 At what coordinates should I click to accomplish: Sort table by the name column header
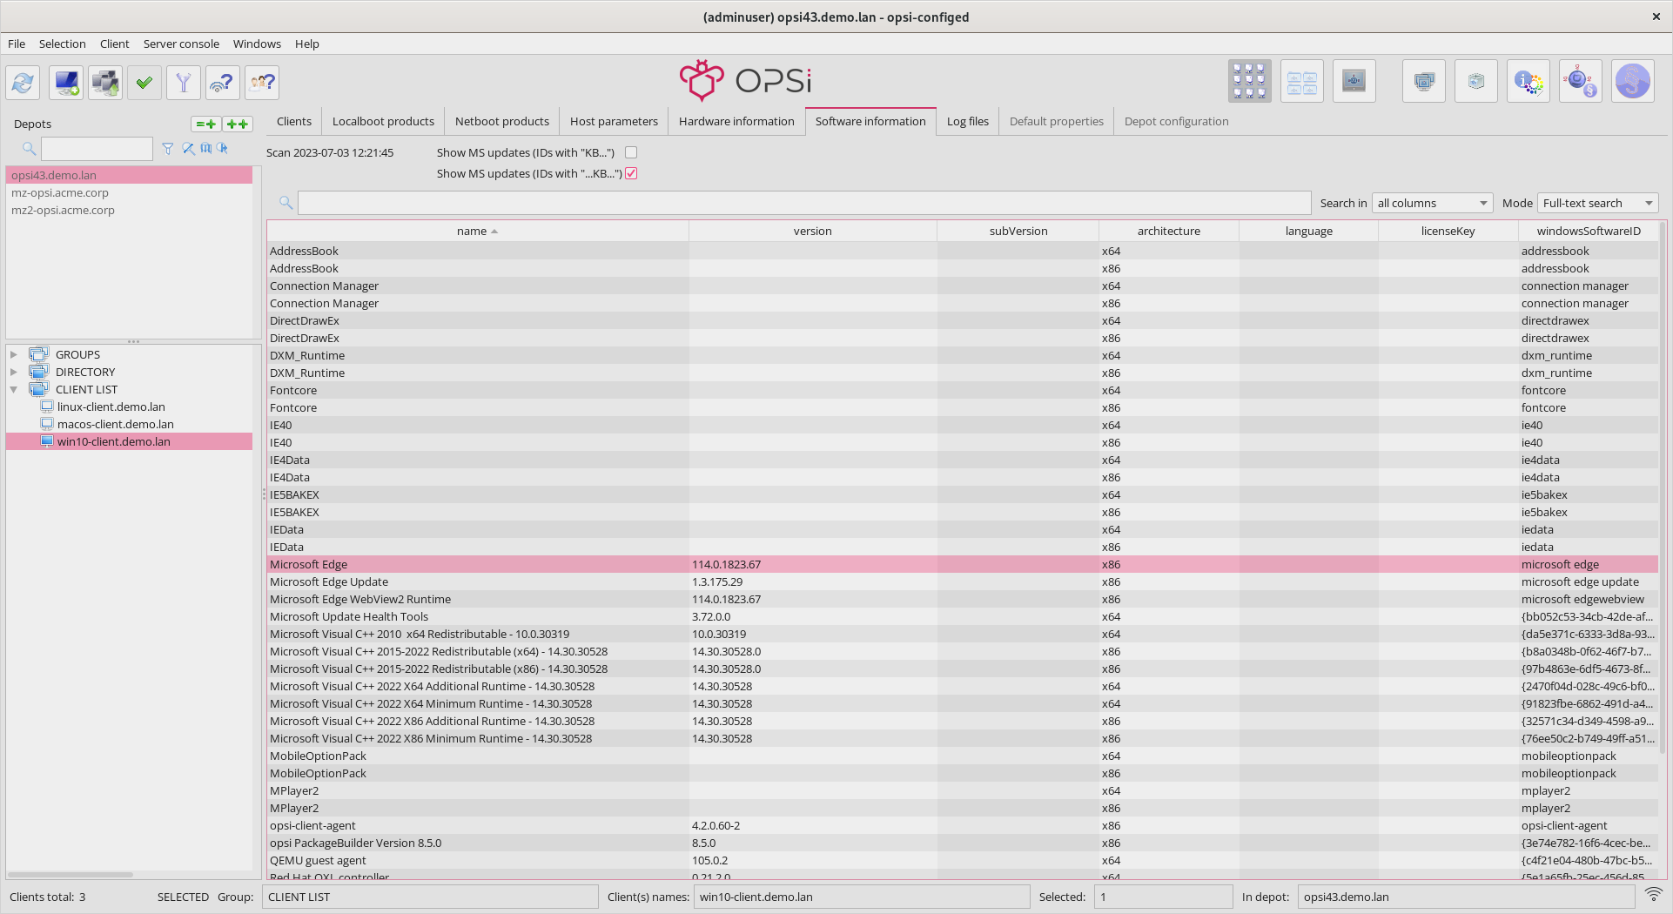coord(477,231)
